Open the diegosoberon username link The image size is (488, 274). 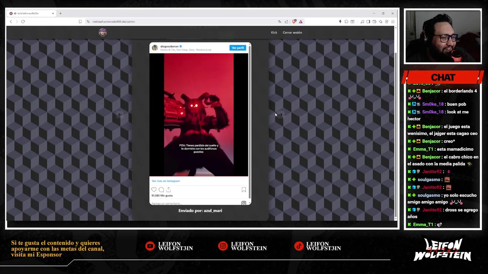tap(169, 46)
